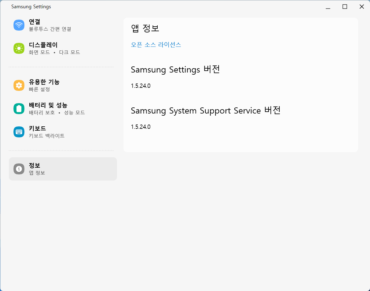This screenshot has width=370, height=291.
Task: Click version number under System Support Service
Action: (141, 127)
